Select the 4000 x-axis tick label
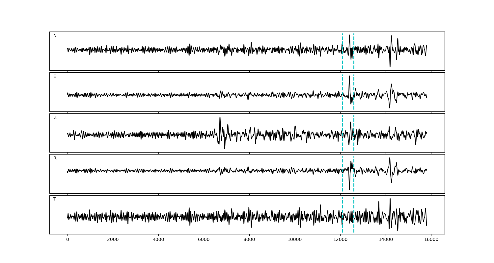 [158, 240]
